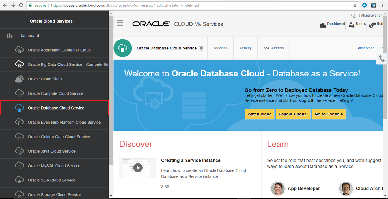Open the Users toolbar button
Screen dimensions: 388x199
point(356,25)
